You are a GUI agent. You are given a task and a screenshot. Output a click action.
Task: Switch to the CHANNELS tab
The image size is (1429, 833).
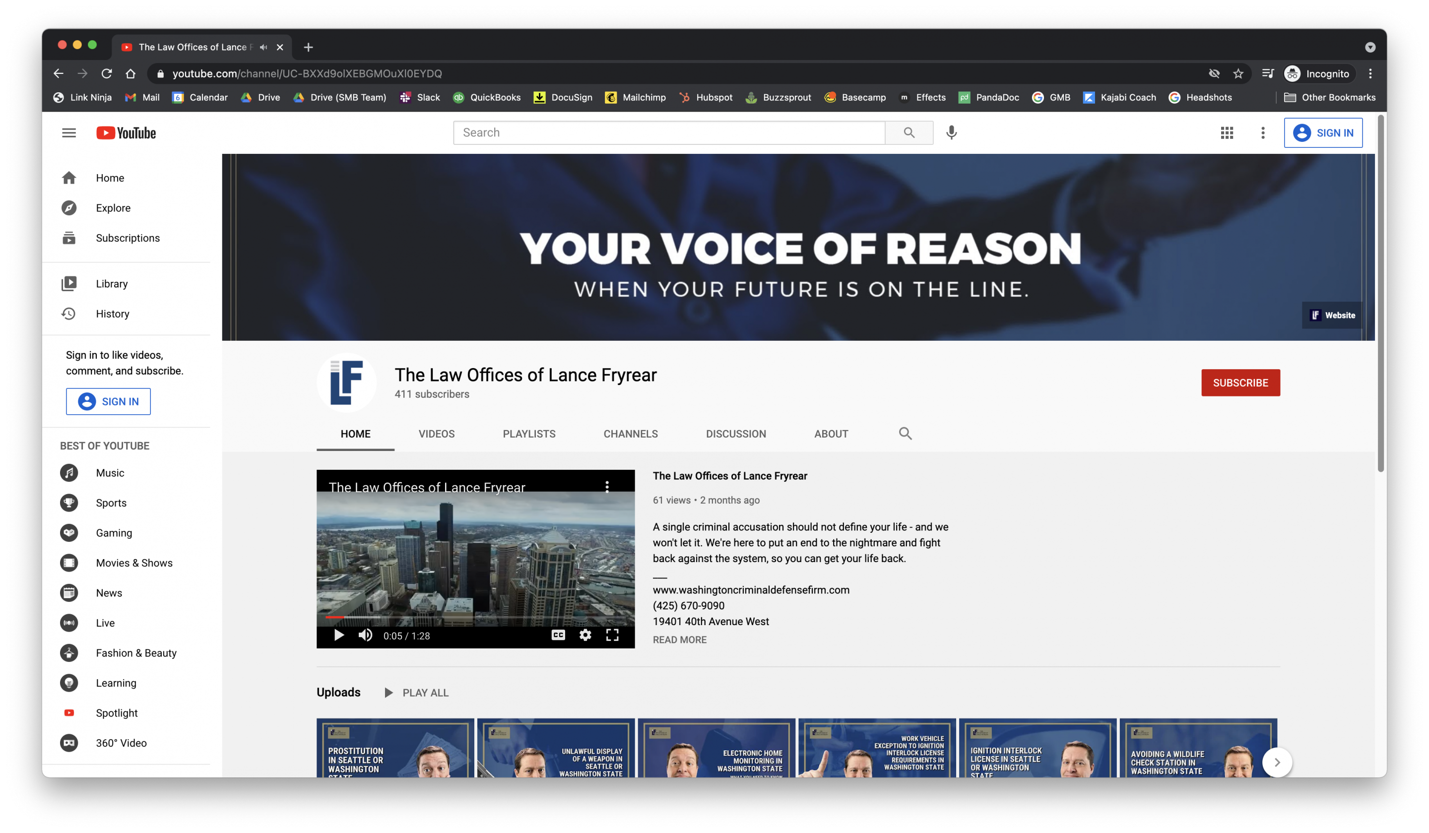tap(630, 434)
